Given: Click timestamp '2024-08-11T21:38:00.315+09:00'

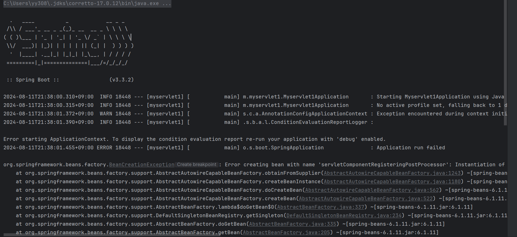Looking at the screenshot, I should tap(48, 105).
